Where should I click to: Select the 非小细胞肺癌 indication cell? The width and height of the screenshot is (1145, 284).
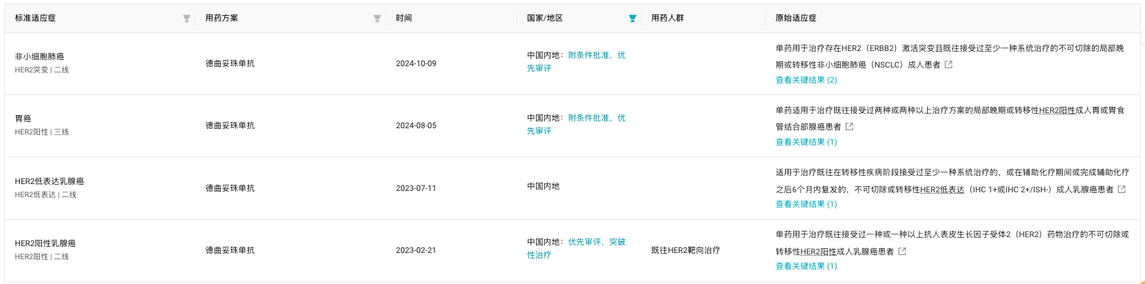click(39, 57)
